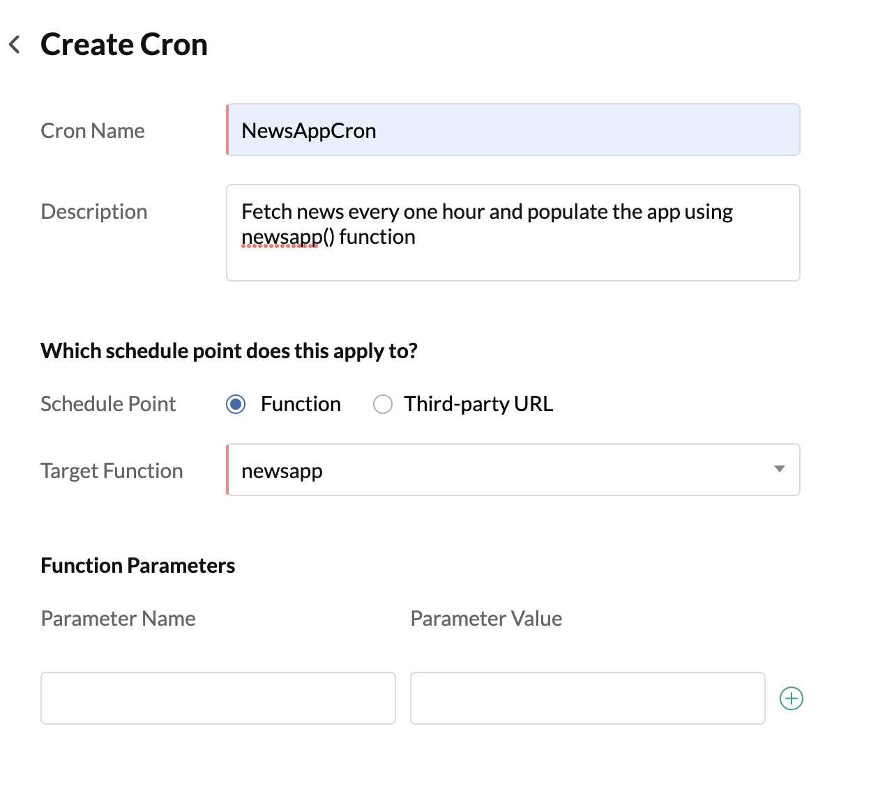This screenshot has height=793, width=894.
Task: Click the Create Cron heading
Action: point(124,44)
